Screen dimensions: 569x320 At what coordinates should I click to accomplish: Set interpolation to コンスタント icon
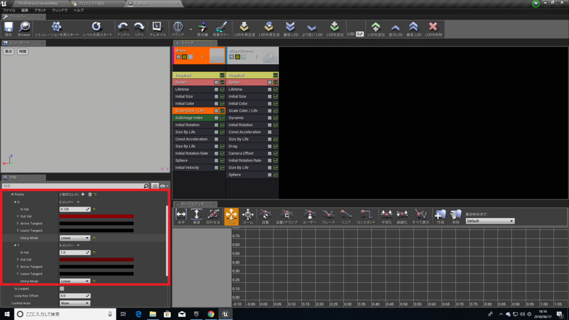click(366, 217)
